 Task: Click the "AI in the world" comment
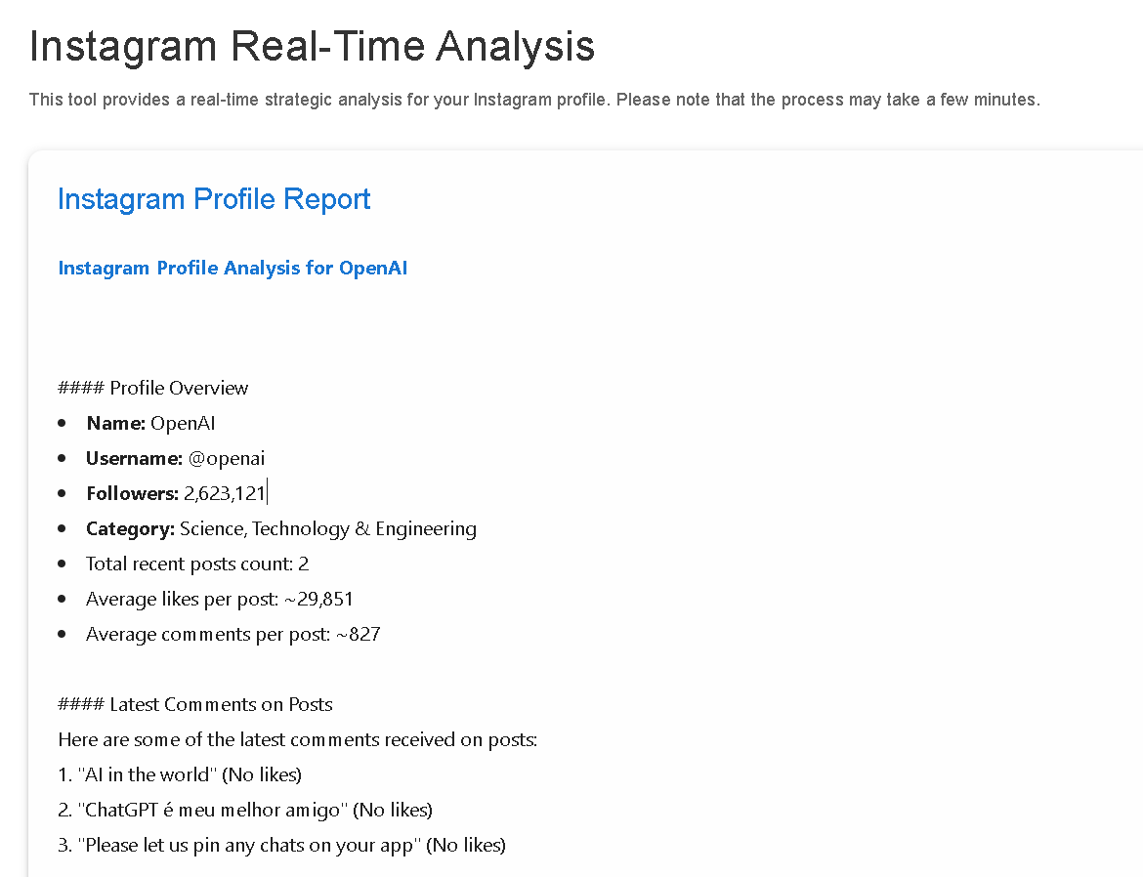point(180,774)
